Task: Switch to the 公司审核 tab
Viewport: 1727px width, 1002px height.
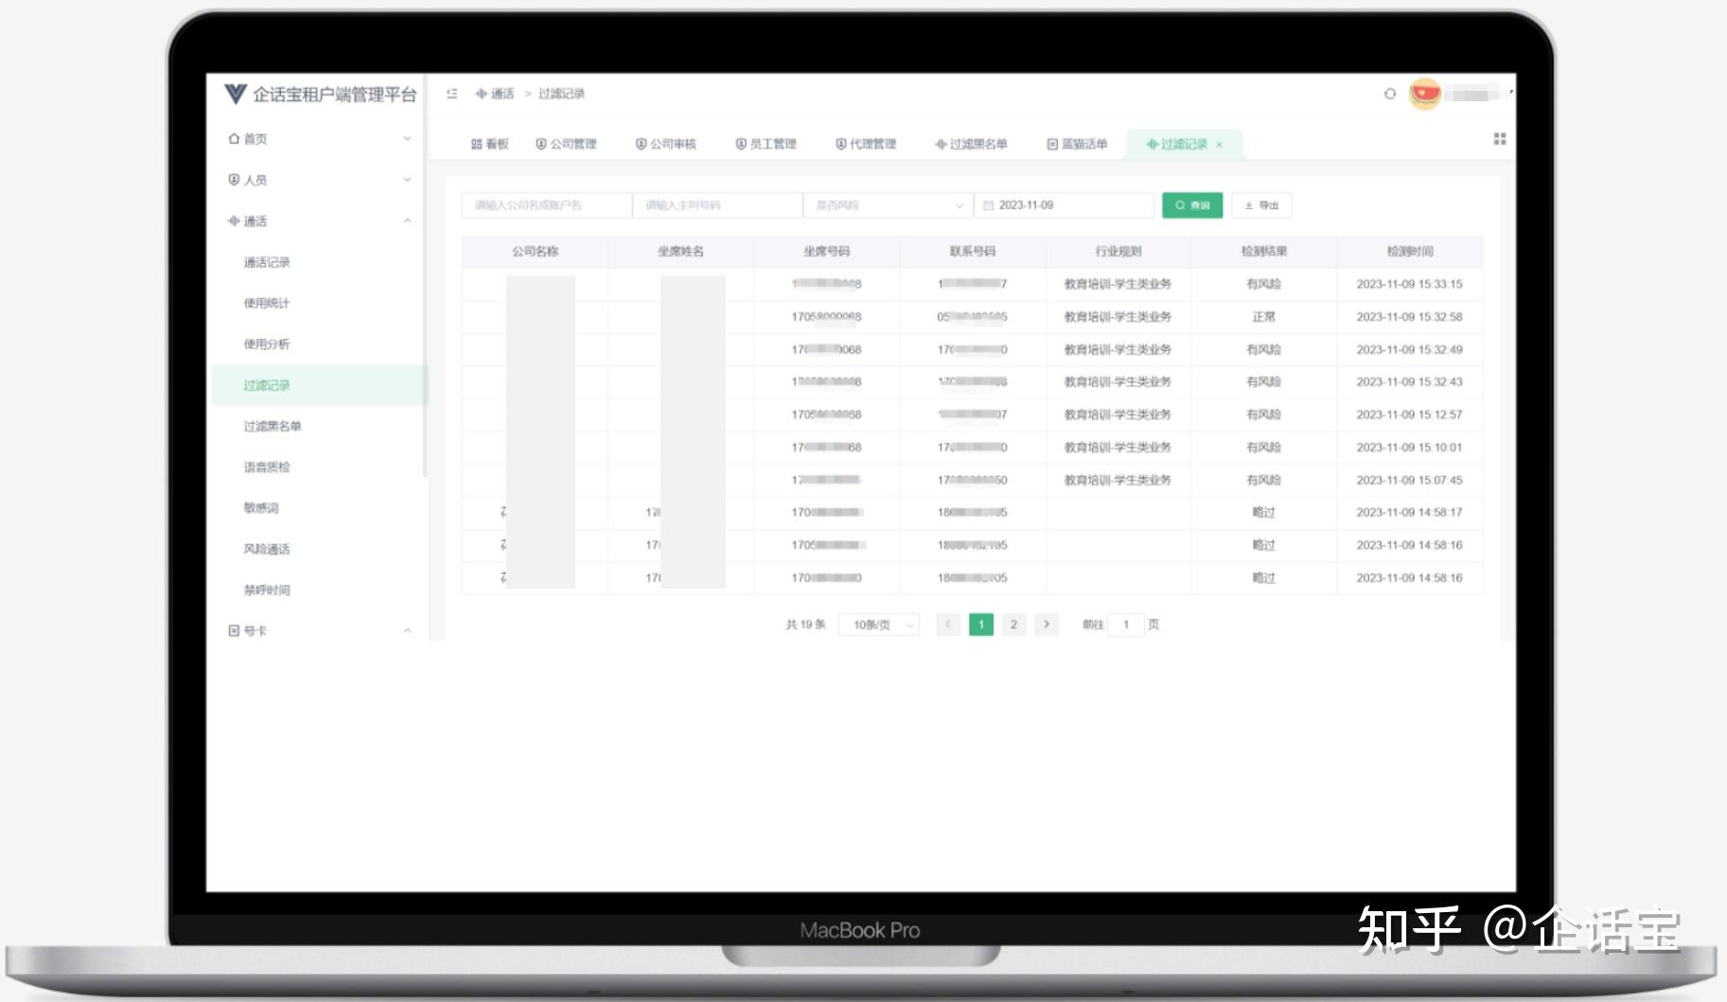Action: tap(666, 144)
